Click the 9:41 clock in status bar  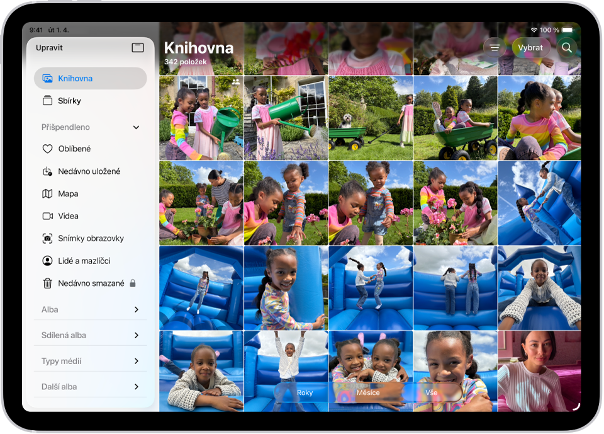36,30
